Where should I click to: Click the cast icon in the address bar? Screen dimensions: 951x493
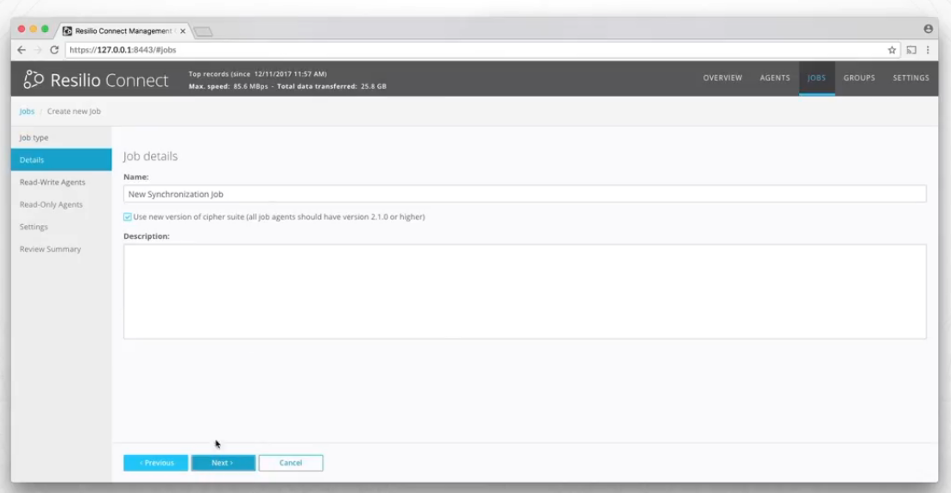pyautogui.click(x=911, y=50)
